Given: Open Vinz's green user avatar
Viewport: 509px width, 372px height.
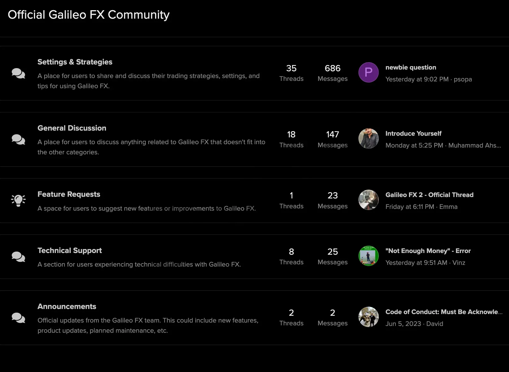Looking at the screenshot, I should 369,256.
